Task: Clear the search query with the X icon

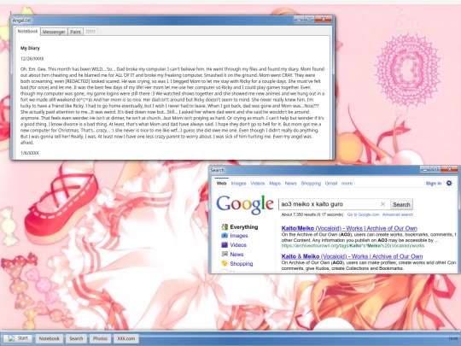Action: 382,204
